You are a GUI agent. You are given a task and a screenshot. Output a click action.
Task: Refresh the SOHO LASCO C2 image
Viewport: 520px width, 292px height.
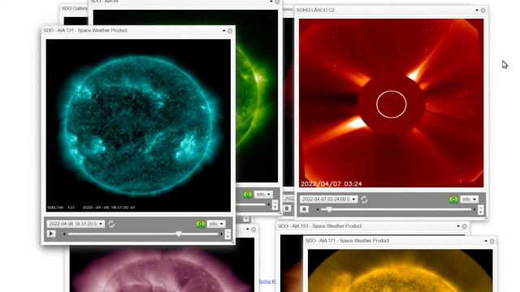point(364,200)
